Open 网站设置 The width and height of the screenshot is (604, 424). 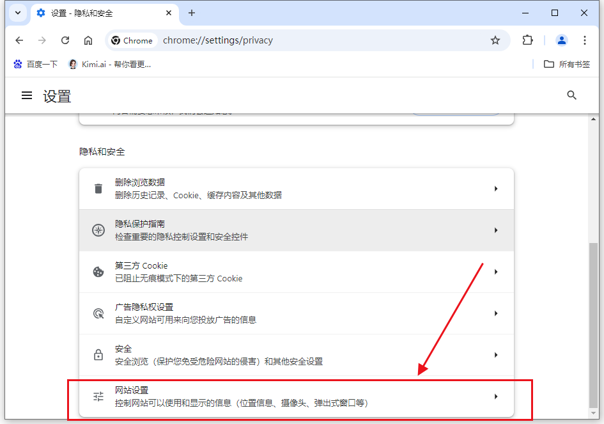pyautogui.click(x=296, y=397)
